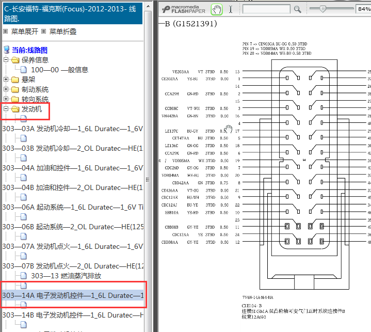Viewport: 371px width, 332px height.
Task: Select the 悬架 tree label
Action: tap(28, 80)
